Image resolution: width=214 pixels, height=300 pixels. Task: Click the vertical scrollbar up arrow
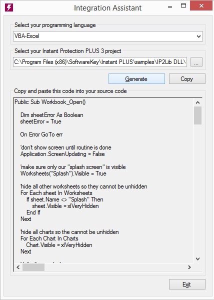197,102
